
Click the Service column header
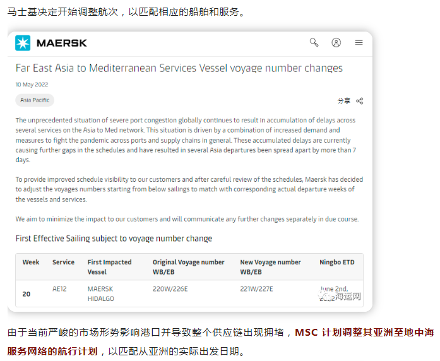click(x=63, y=263)
